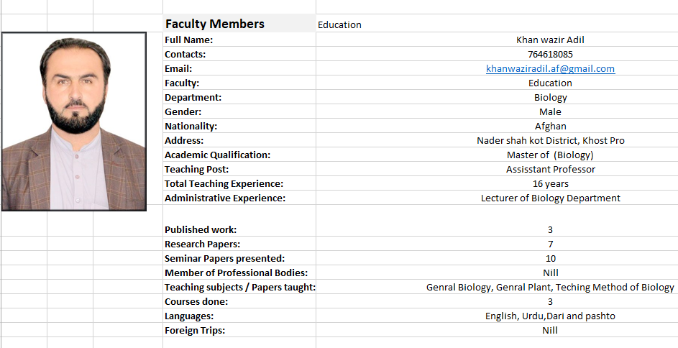This screenshot has height=348, width=678.
Task: Click the 16 years experience cell
Action: coord(497,183)
